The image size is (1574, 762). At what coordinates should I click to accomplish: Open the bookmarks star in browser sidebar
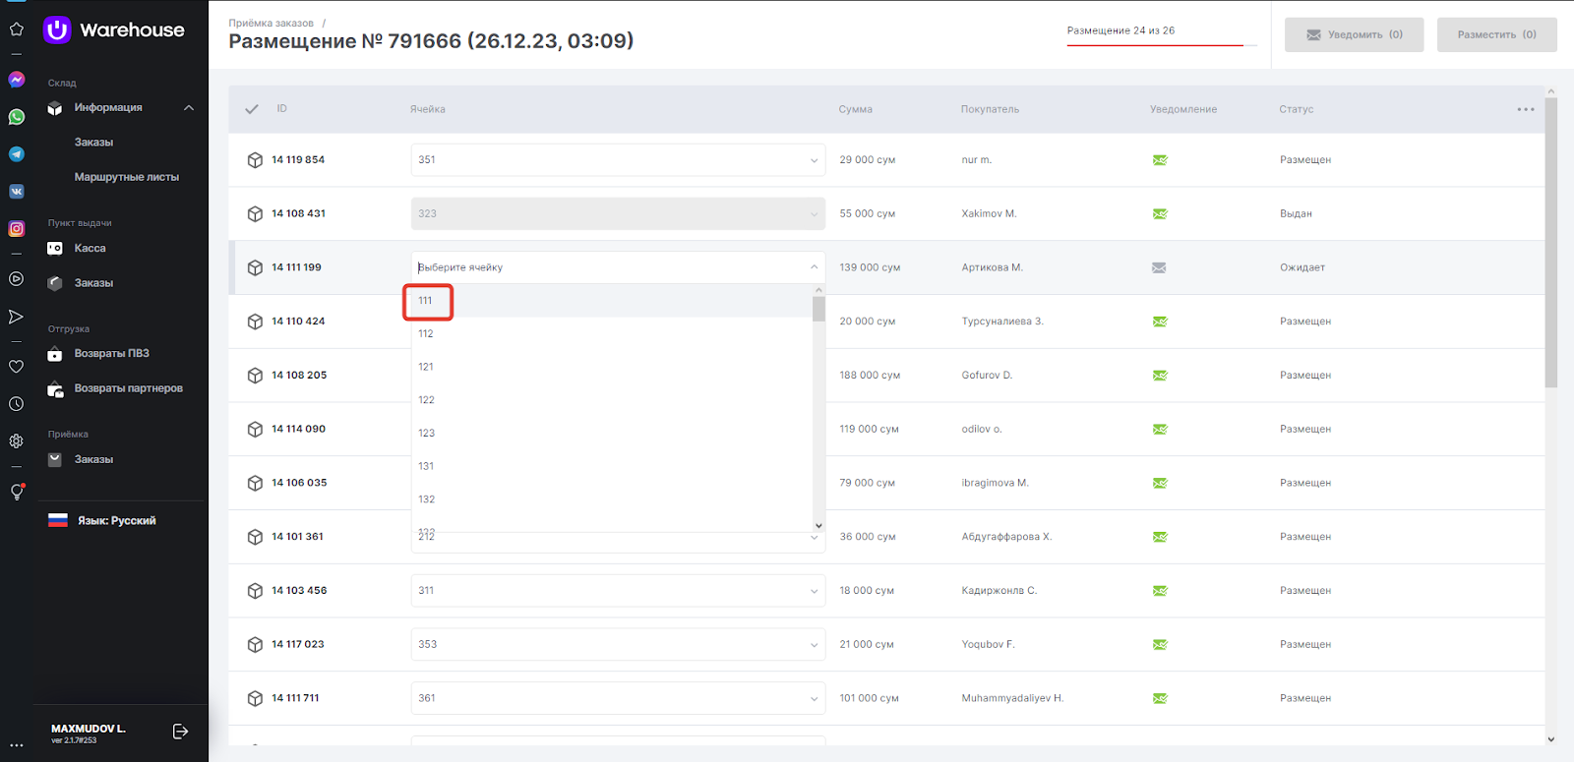[16, 29]
